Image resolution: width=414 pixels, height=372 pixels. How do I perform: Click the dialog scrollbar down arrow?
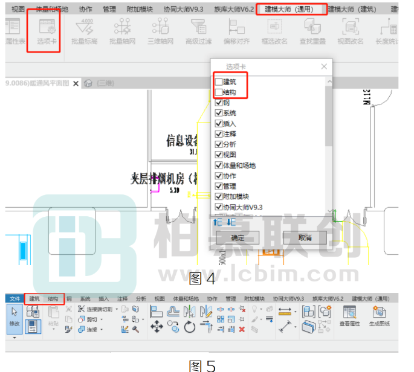(x=329, y=211)
